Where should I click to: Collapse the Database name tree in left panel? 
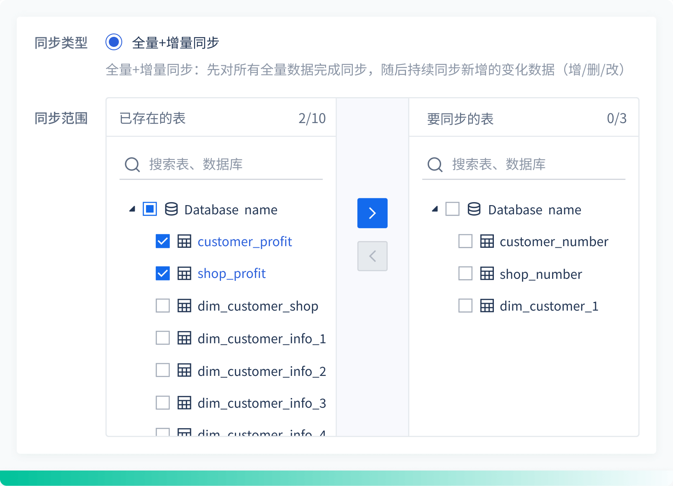131,209
